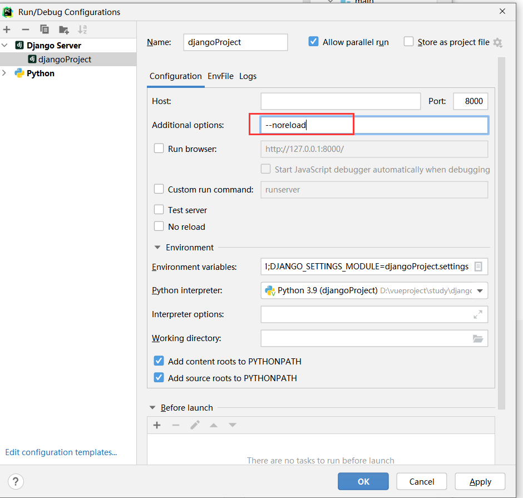Add a Before launch task
The width and height of the screenshot is (523, 498).
157,425
